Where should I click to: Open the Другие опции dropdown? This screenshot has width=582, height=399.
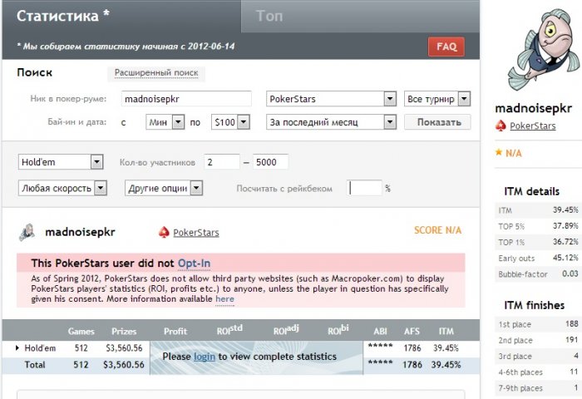[164, 188]
